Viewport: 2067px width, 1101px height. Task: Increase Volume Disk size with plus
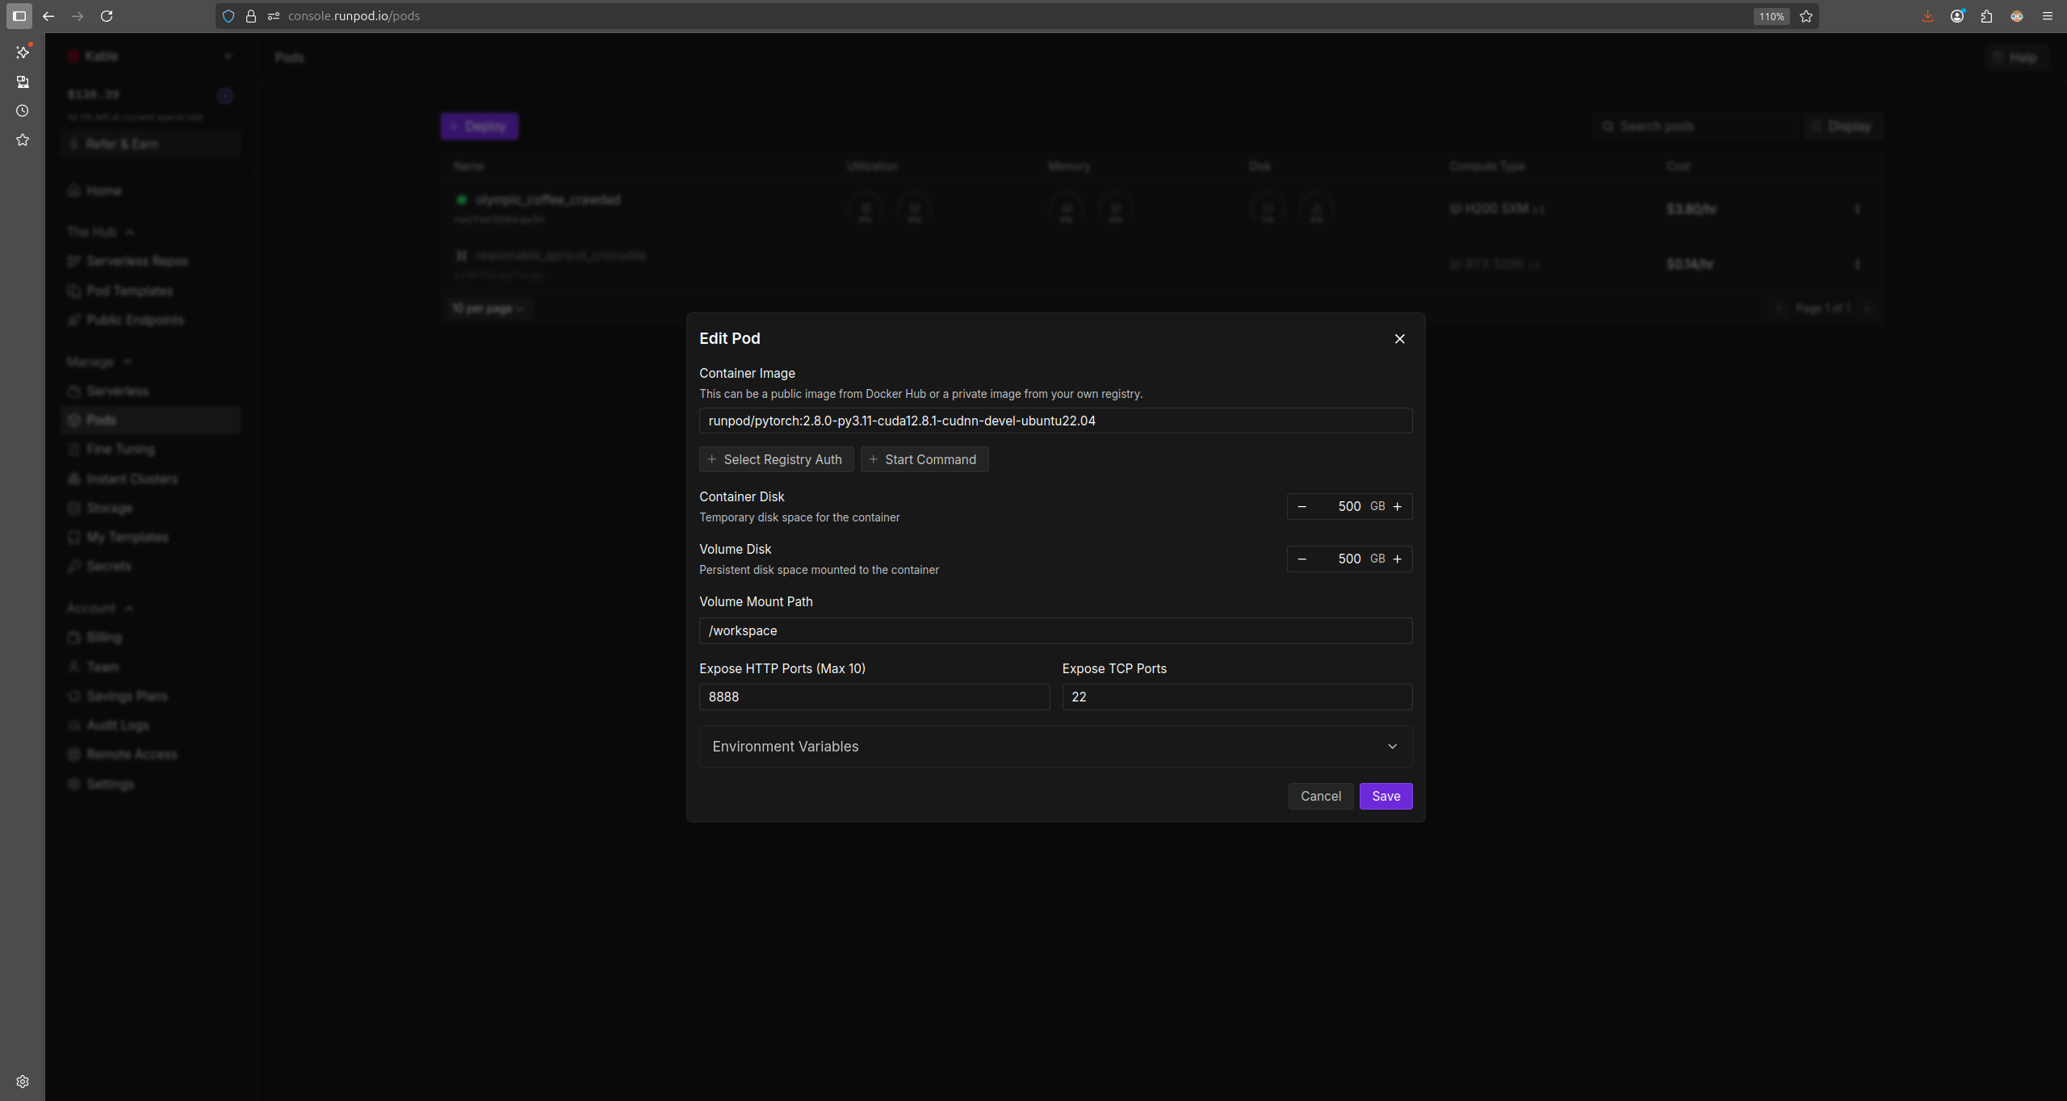point(1398,559)
